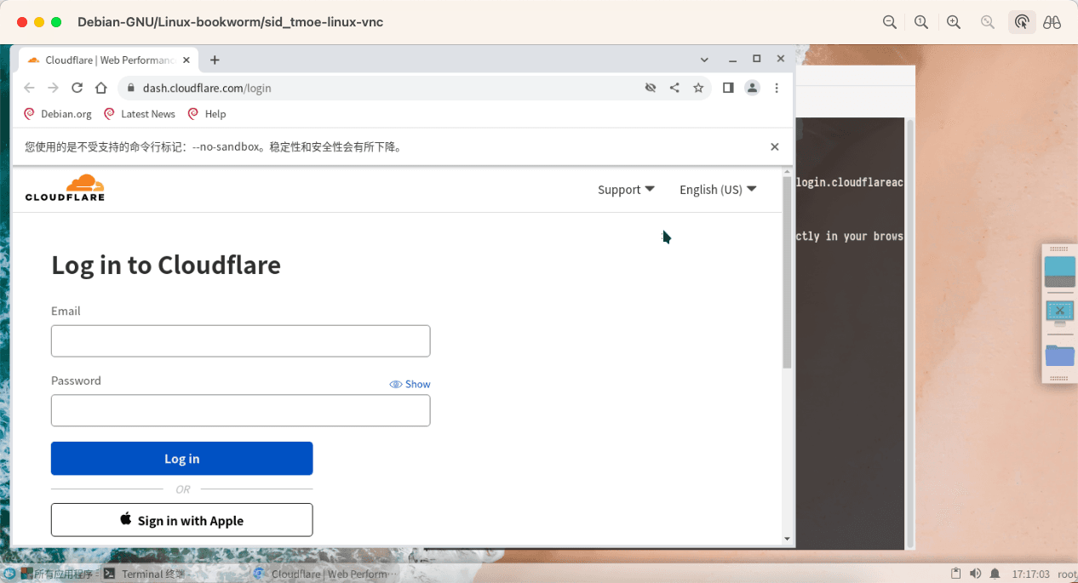Click the clipboard tray icon
The image size is (1078, 583).
[x=956, y=574]
